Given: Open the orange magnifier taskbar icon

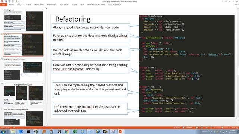Looking at the screenshot, I should (x=44, y=131).
